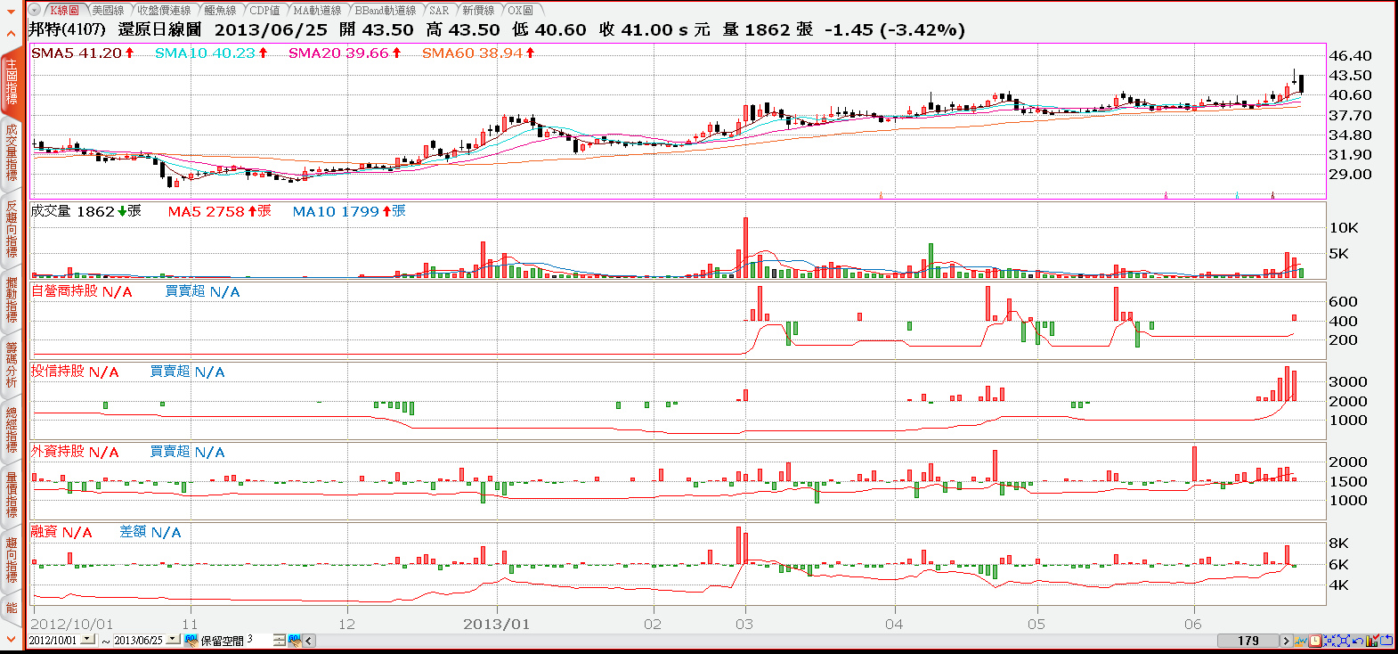
Task: Click GO icon after end date
Action: click(x=191, y=640)
